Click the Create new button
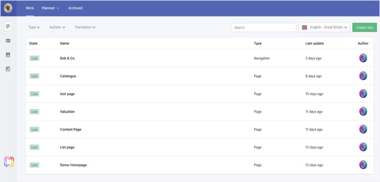The height and width of the screenshot is (182, 380). [x=365, y=28]
